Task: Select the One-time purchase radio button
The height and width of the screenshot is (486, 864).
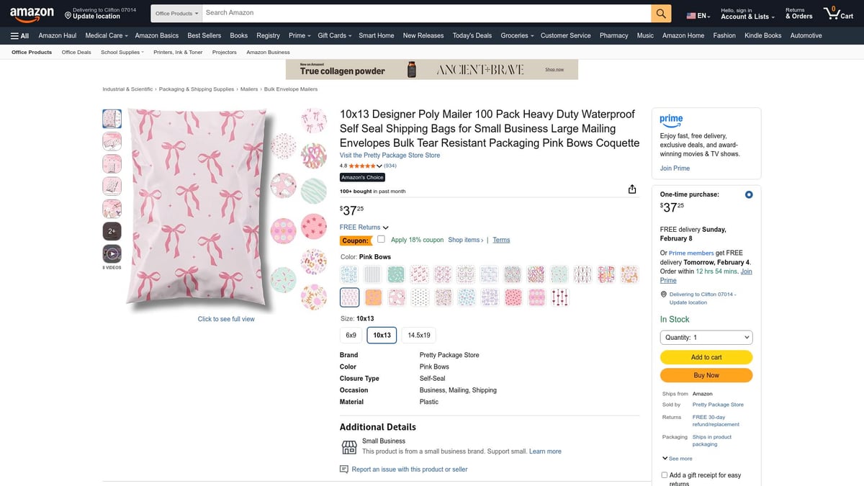Action: coord(749,194)
